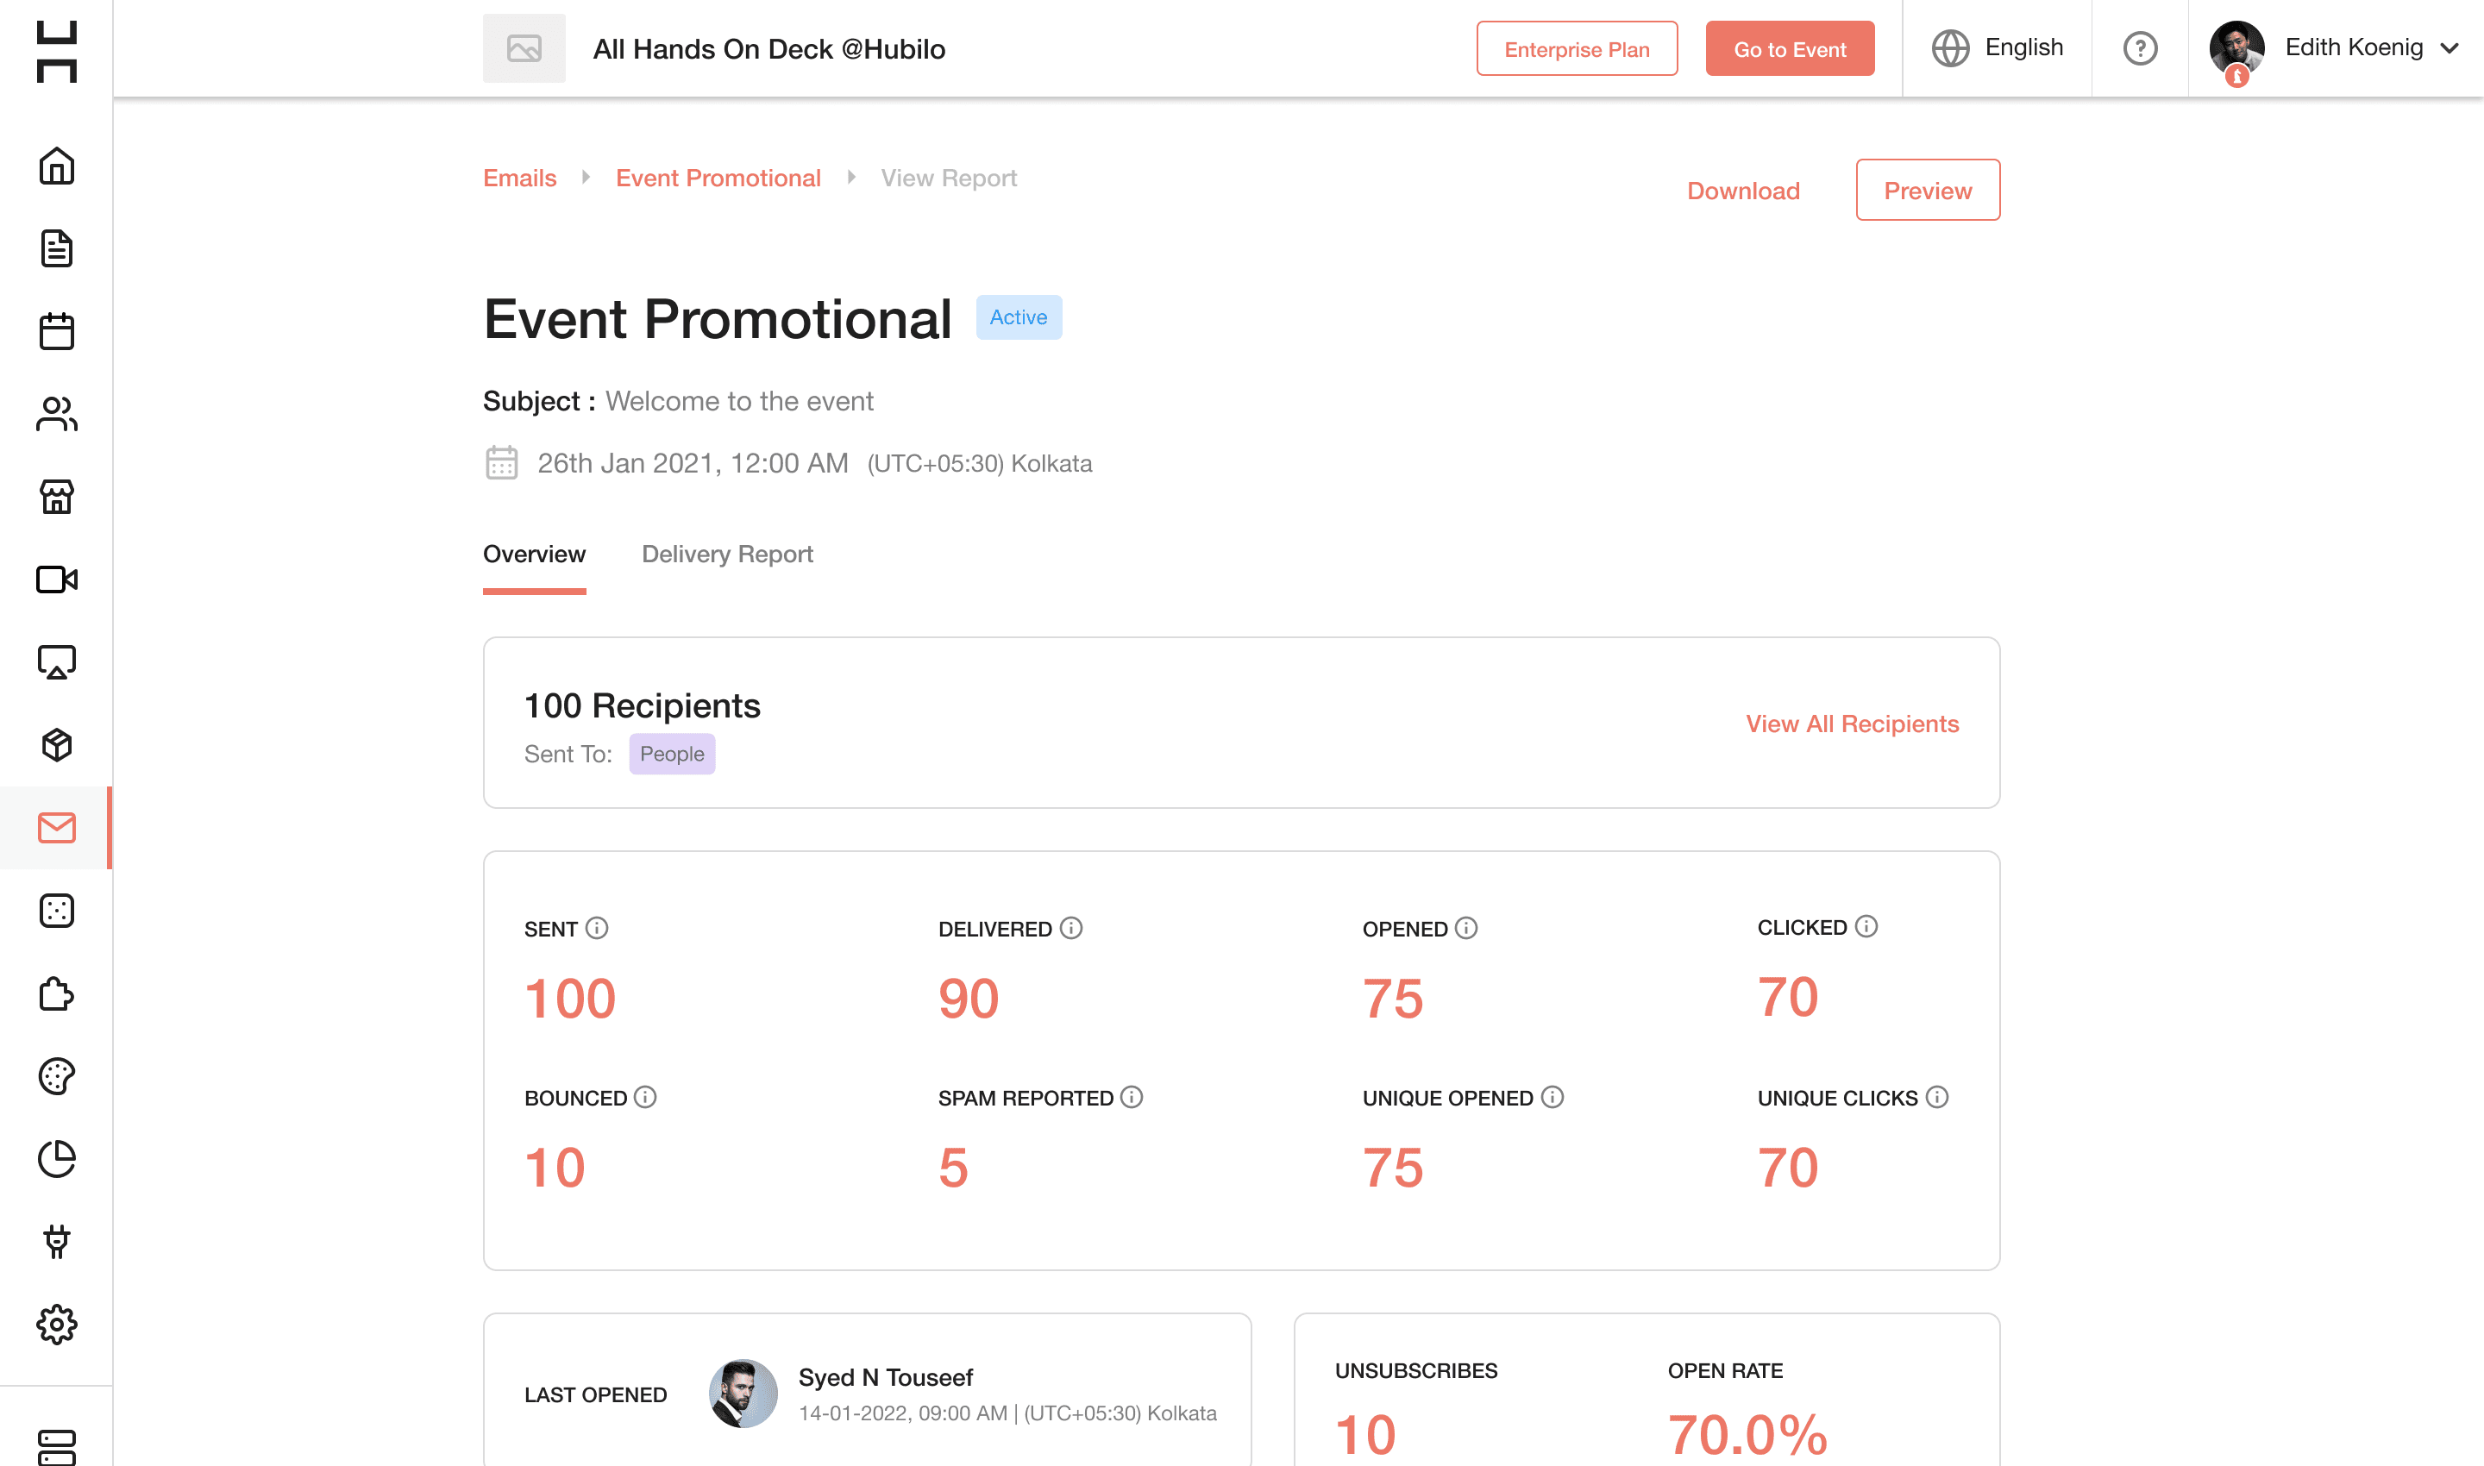The width and height of the screenshot is (2484, 1466).
Task: Open the 3D box icon in sidebar
Action: point(56,745)
